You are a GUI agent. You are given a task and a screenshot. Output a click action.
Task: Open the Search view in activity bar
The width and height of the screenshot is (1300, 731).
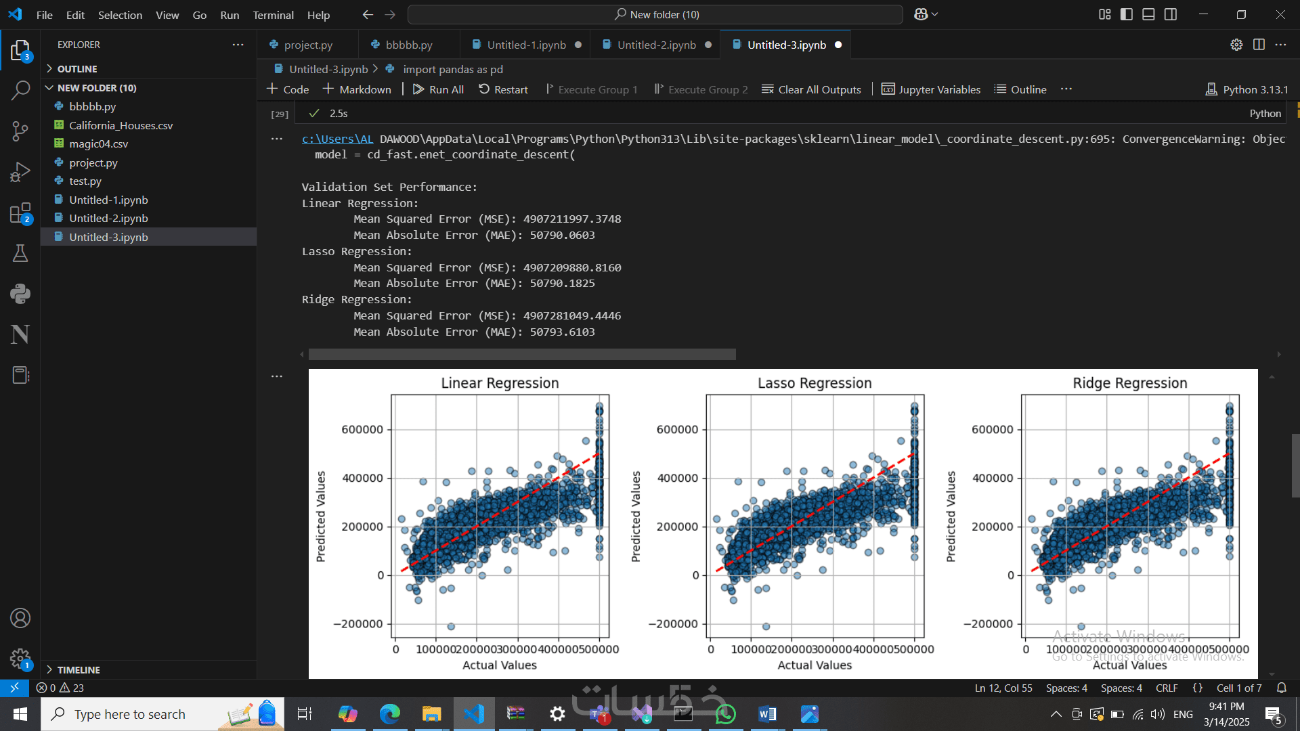coord(20,90)
